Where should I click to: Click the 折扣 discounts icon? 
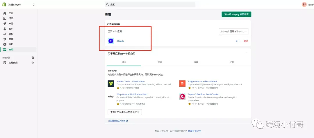(5, 44)
